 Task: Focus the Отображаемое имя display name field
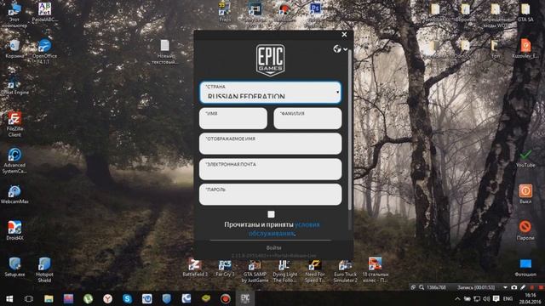tap(271, 144)
